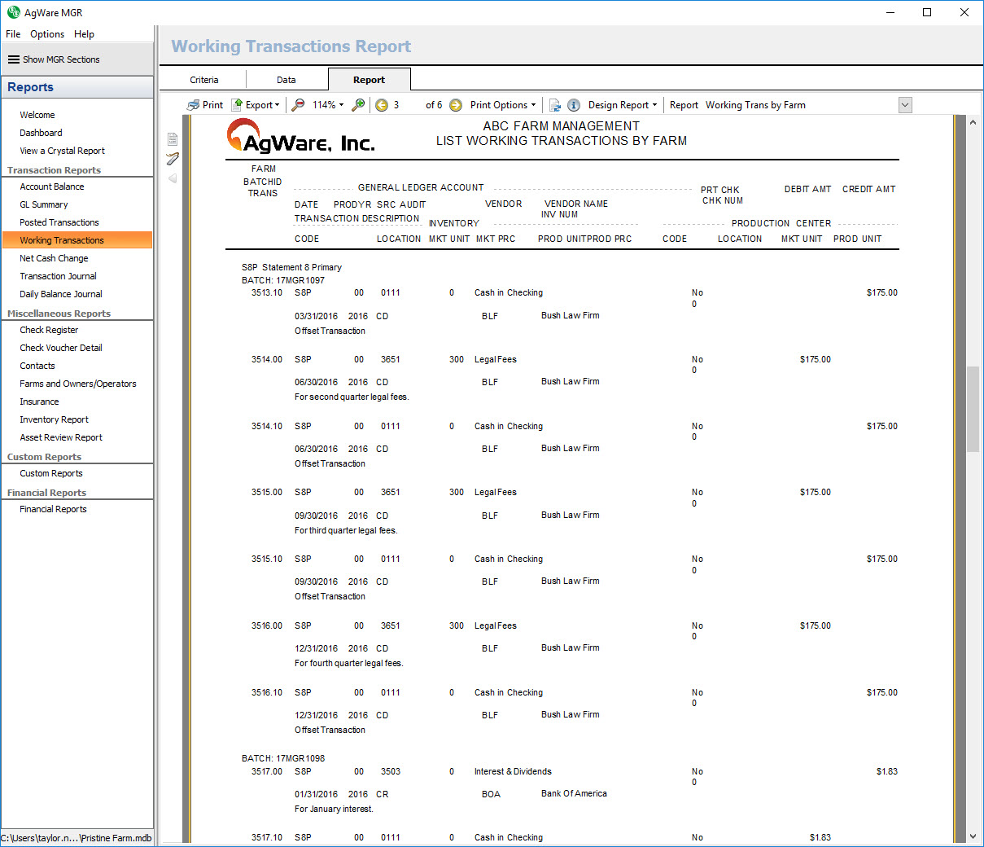
Task: Click the blue info icon in toolbar
Action: (574, 105)
